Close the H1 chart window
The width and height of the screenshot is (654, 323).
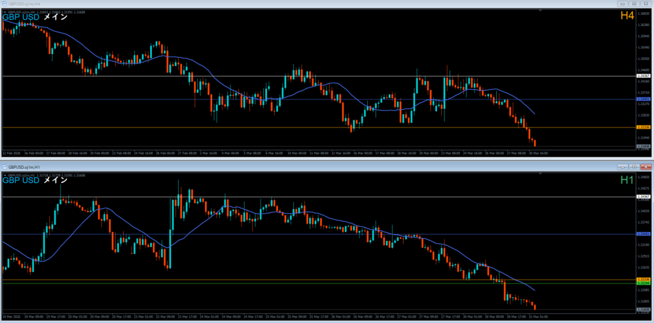pos(646,166)
